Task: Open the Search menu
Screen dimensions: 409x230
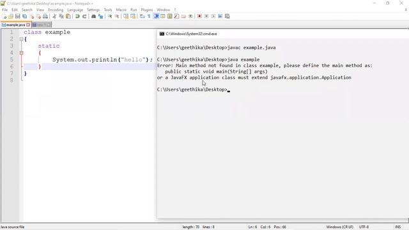Action: pos(27,10)
